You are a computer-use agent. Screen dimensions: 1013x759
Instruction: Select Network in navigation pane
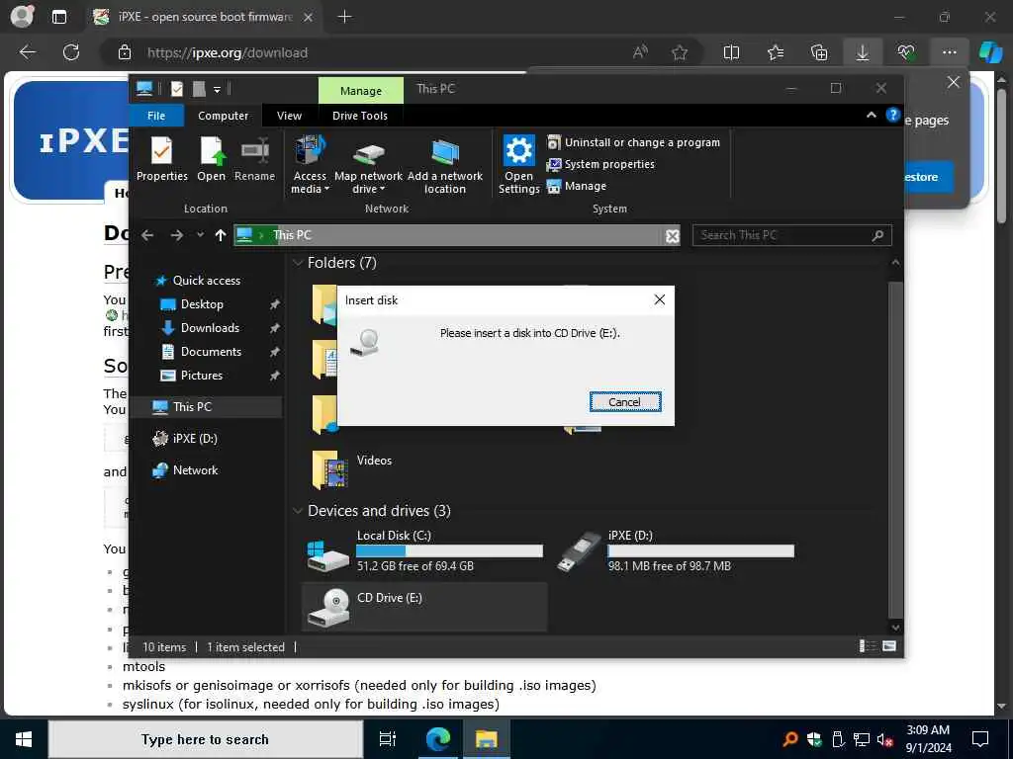tap(195, 469)
